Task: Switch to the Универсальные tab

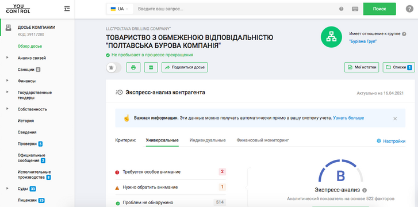Action: point(162,140)
